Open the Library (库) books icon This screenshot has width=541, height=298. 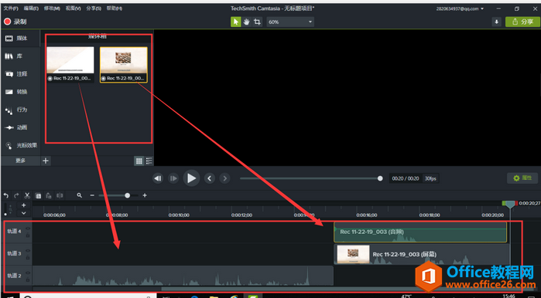point(9,56)
